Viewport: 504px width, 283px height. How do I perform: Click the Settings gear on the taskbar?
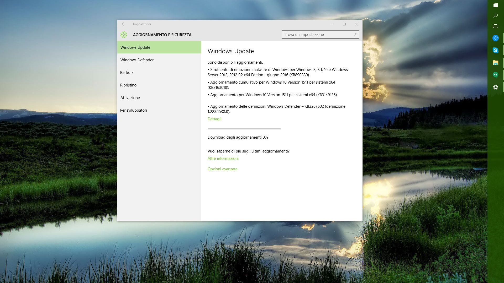pyautogui.click(x=496, y=87)
